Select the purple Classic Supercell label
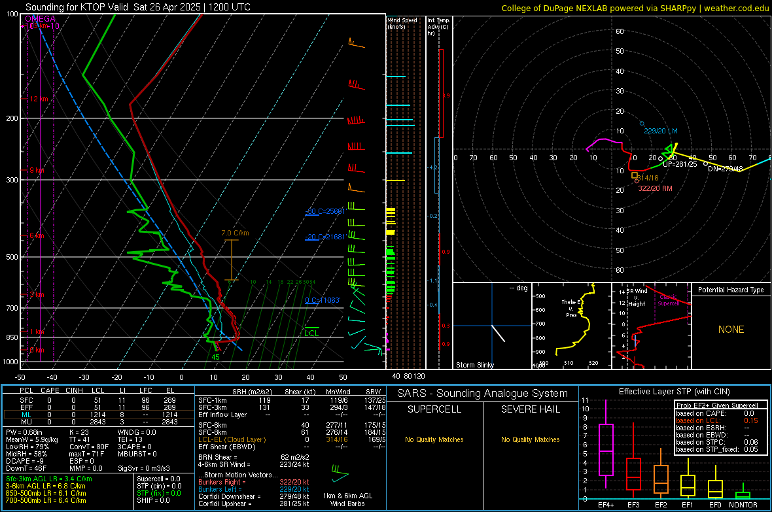 pyautogui.click(x=668, y=300)
